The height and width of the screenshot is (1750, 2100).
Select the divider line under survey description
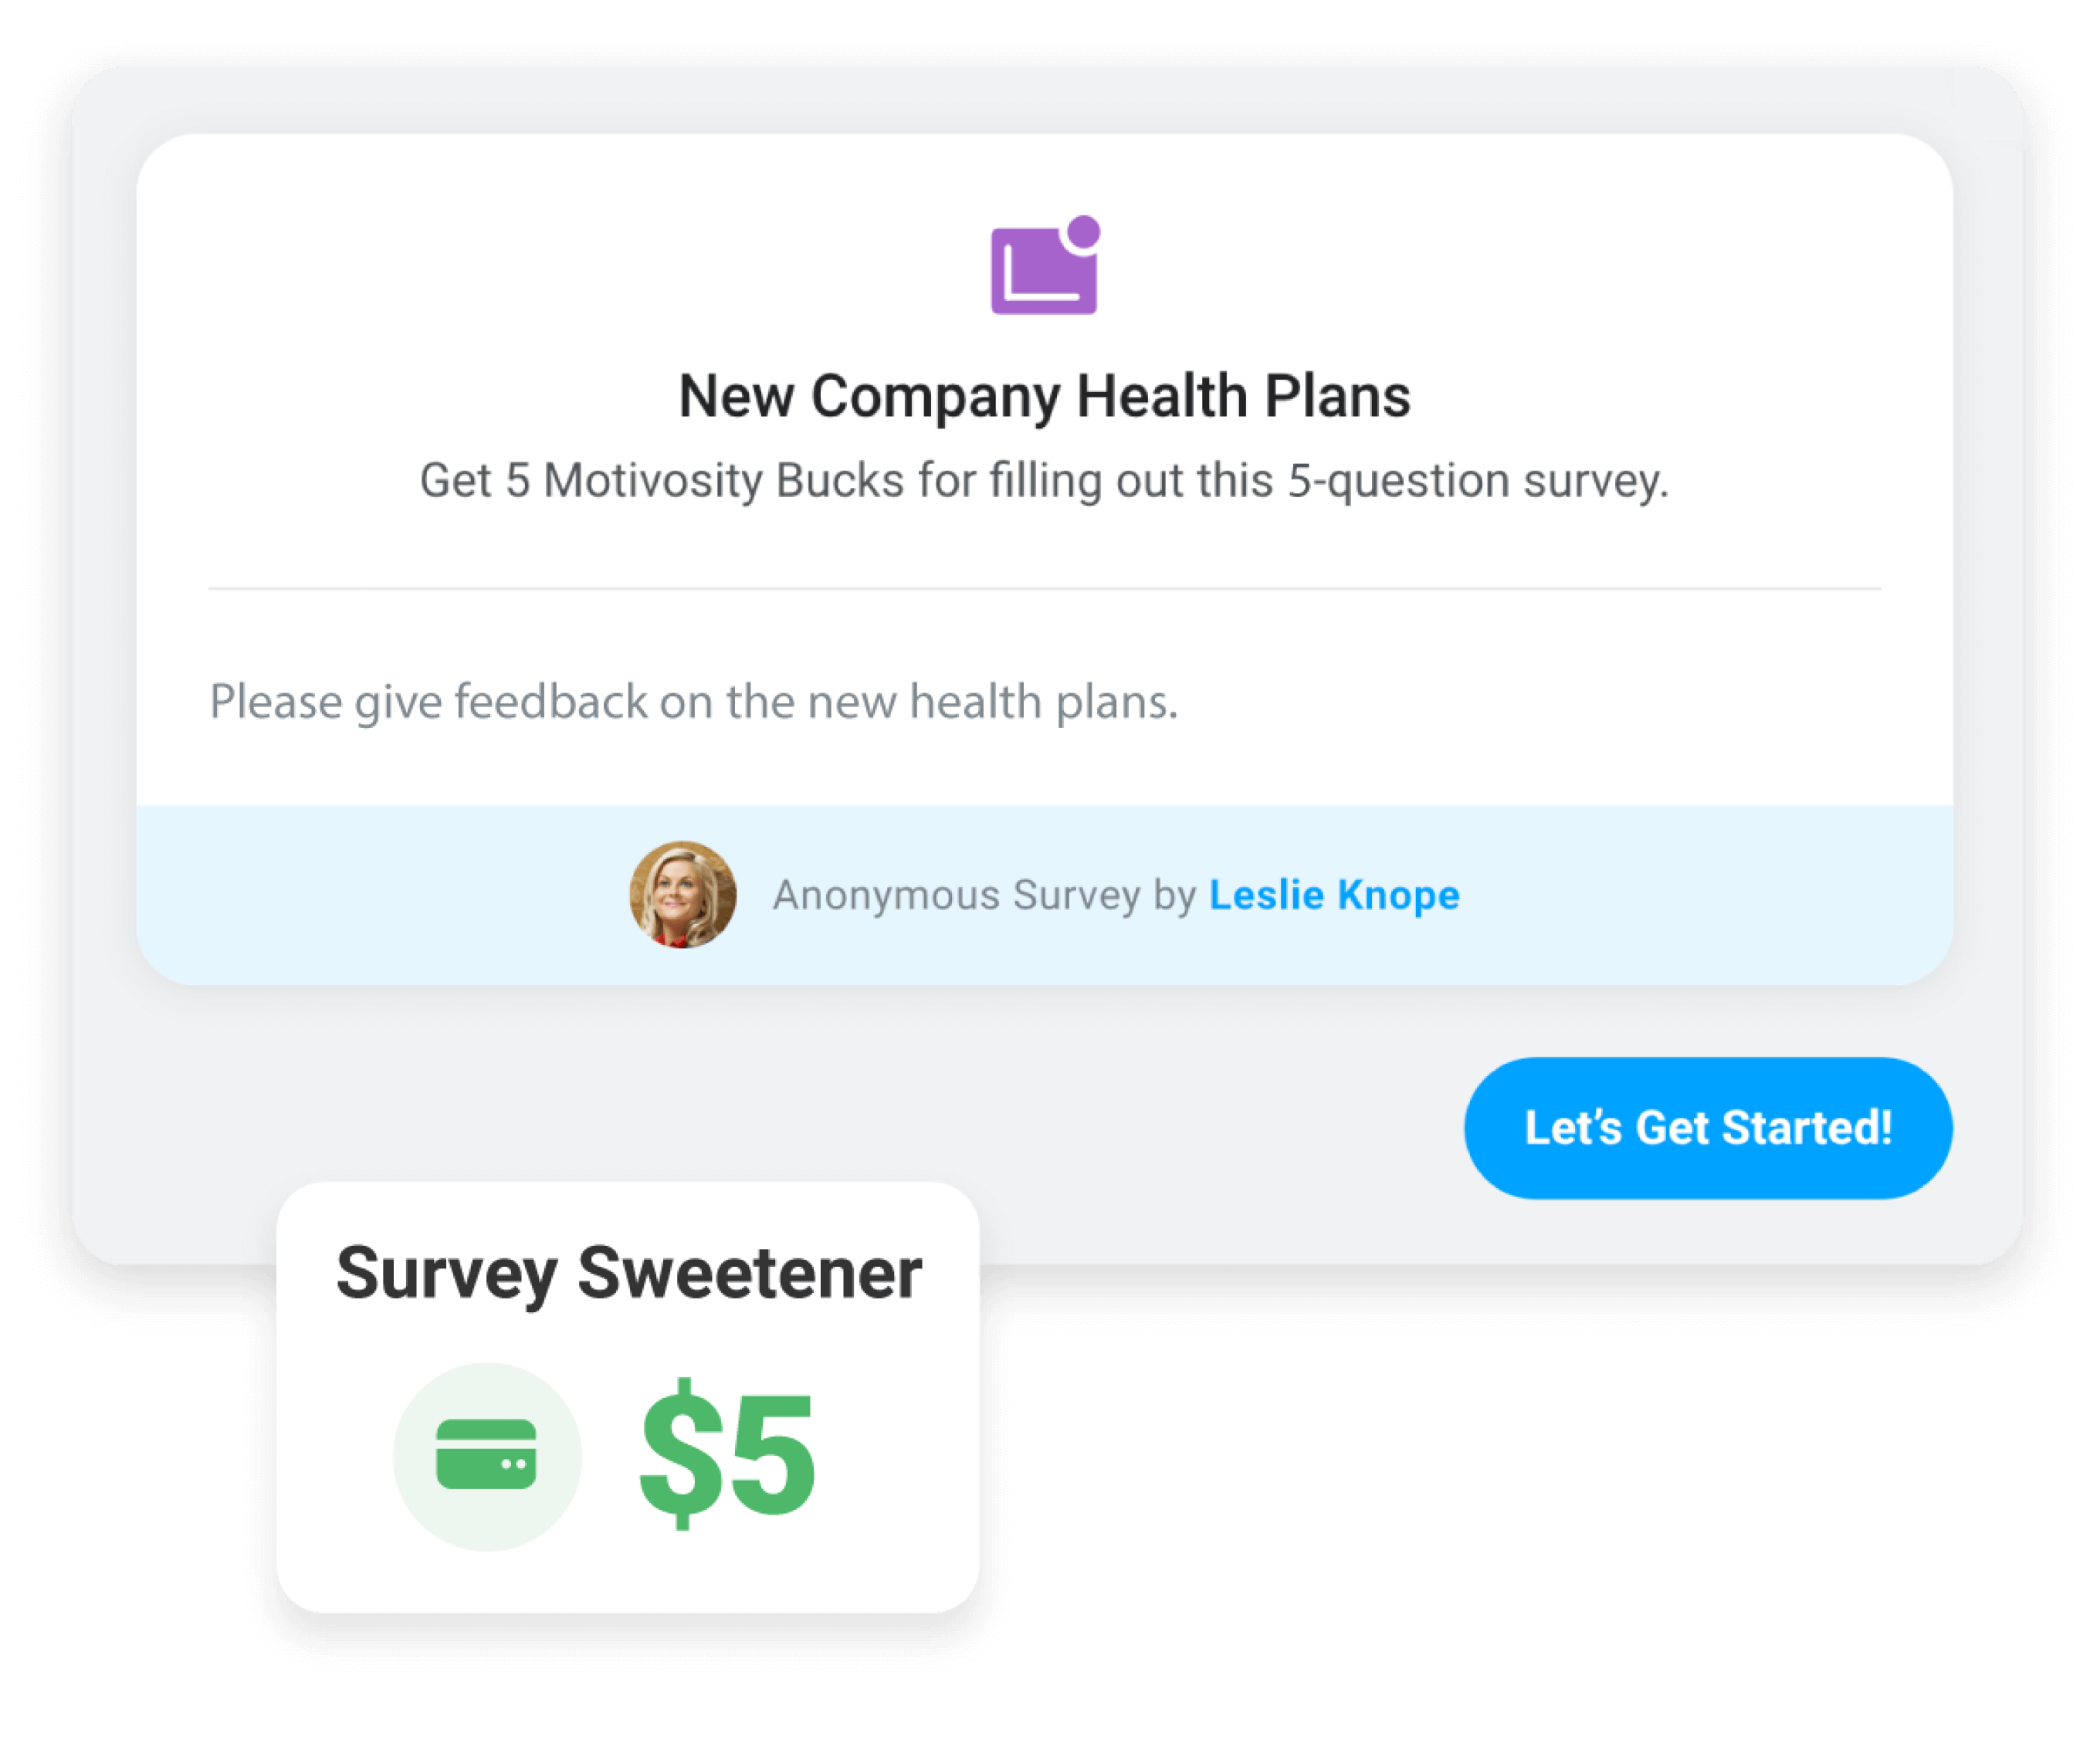[1047, 588]
